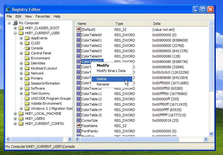The width and height of the screenshot is (223, 155).
Task: Sort values by Data column header
Action: [179, 24]
